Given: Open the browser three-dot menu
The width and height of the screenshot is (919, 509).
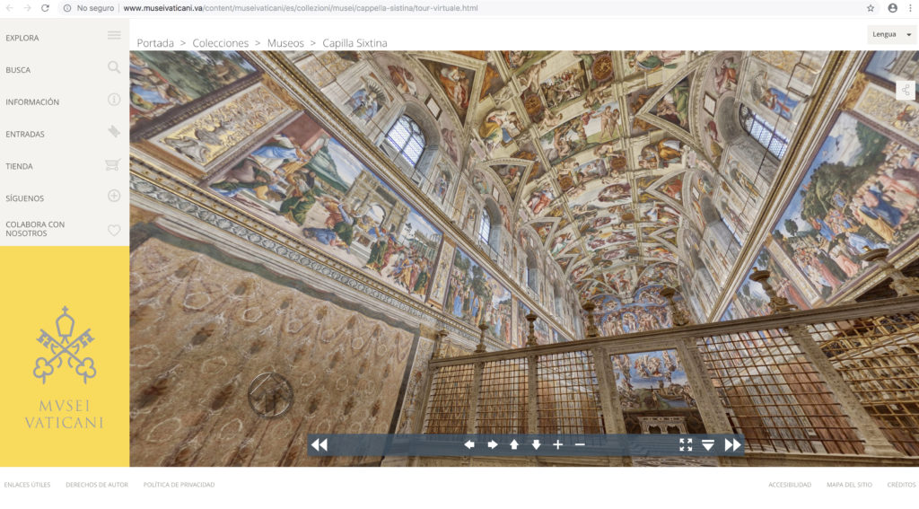Looking at the screenshot, I should 910,8.
